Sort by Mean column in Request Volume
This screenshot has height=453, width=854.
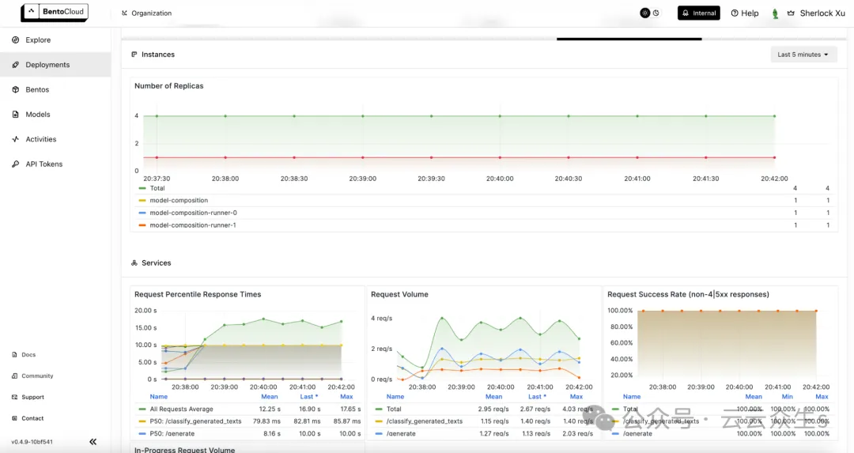point(493,397)
